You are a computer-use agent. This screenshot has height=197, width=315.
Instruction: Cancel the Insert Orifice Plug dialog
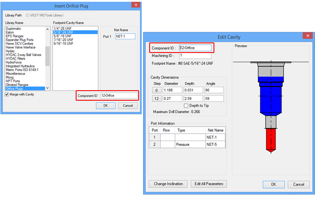click(x=128, y=106)
